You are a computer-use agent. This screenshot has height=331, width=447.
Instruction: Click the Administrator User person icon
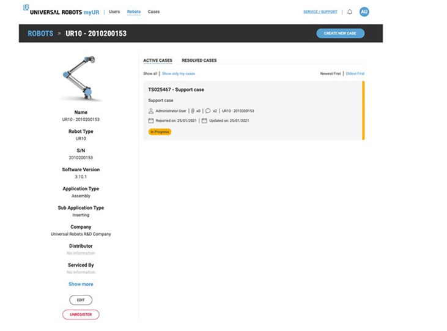tap(151, 111)
